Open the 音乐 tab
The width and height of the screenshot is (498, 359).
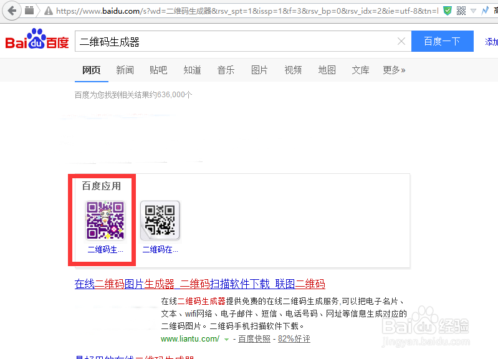point(226,70)
